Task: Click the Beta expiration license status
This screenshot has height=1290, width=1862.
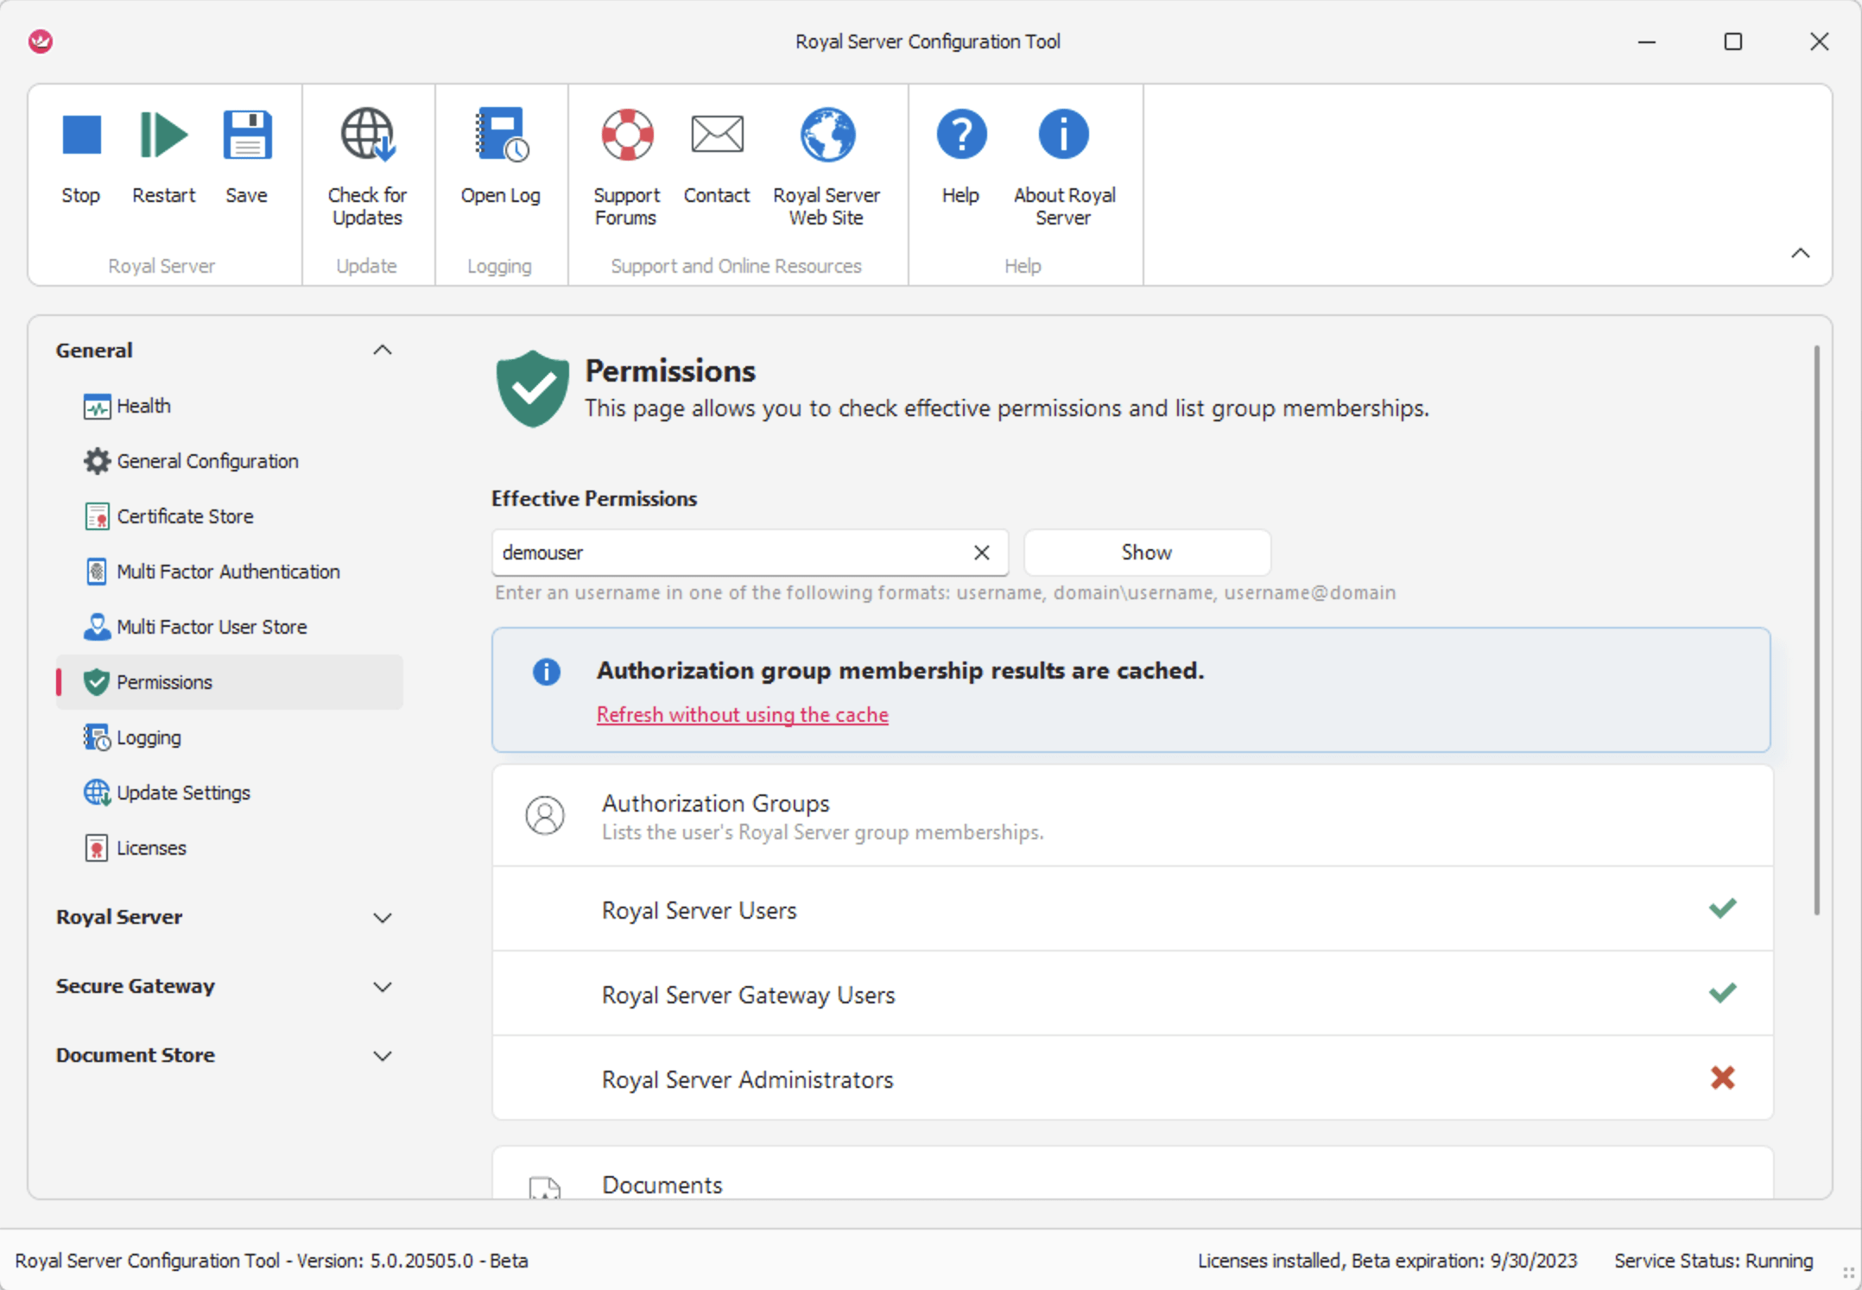Action: tap(1387, 1261)
